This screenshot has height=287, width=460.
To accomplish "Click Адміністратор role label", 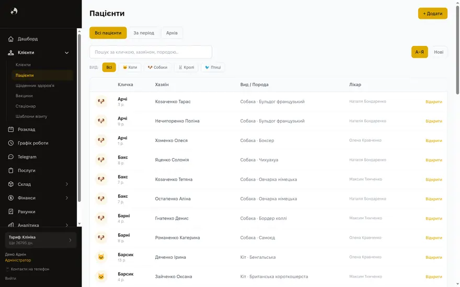I will pos(18,260).
